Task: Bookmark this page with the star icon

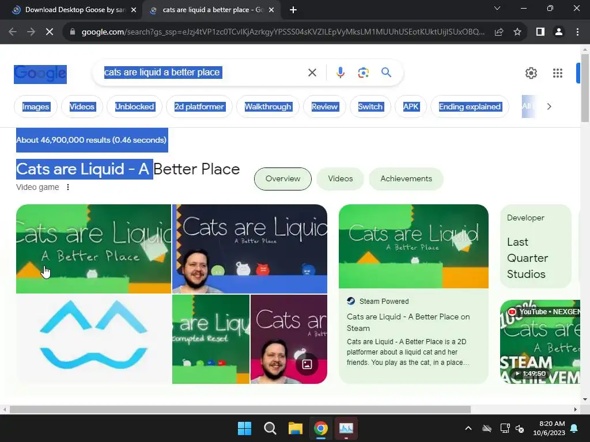Action: pos(517,32)
